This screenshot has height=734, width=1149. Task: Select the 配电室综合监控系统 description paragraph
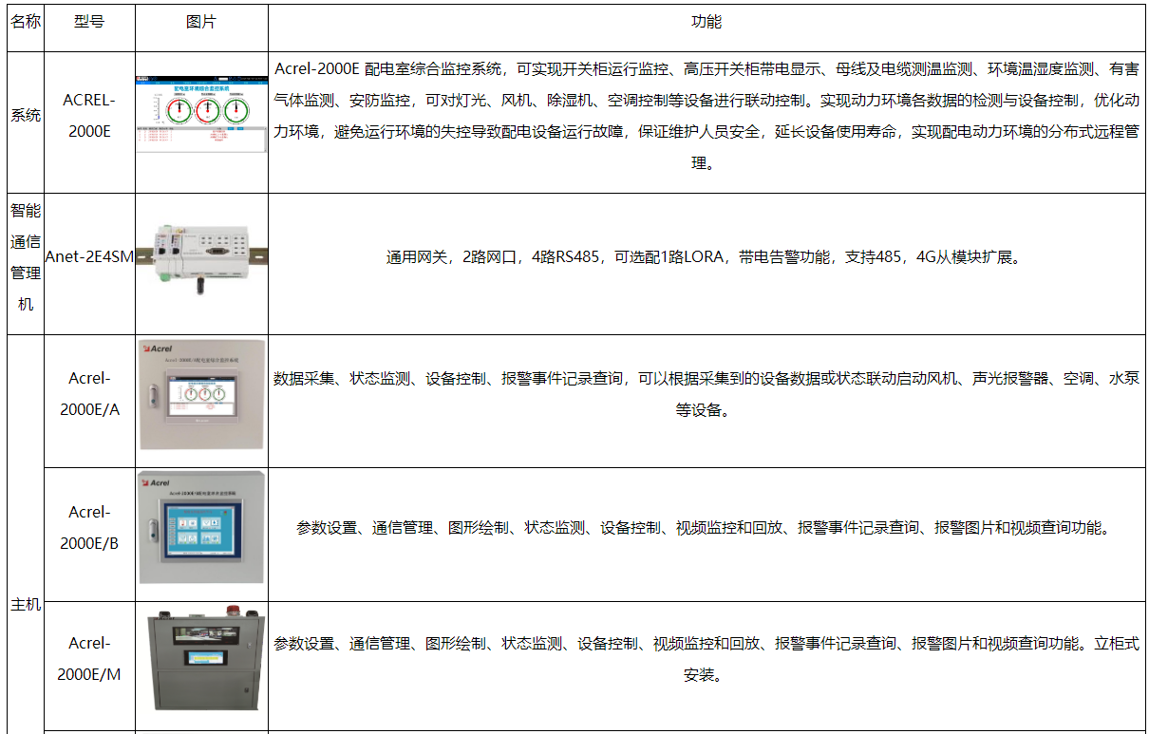pyautogui.click(x=706, y=116)
